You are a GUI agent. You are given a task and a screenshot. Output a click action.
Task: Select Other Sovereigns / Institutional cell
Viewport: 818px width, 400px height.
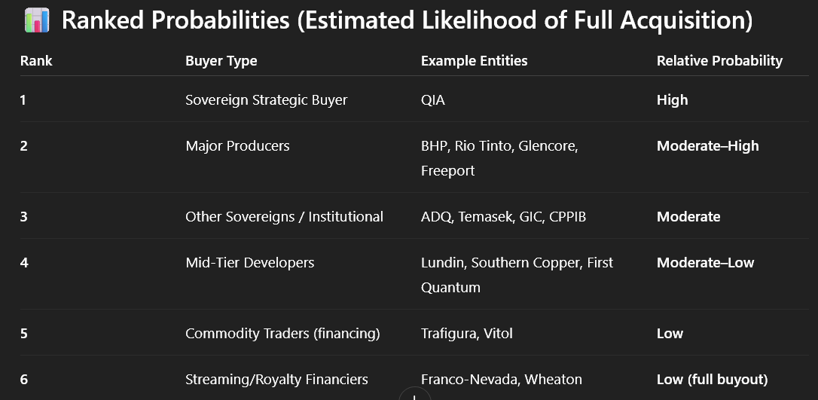tap(284, 217)
